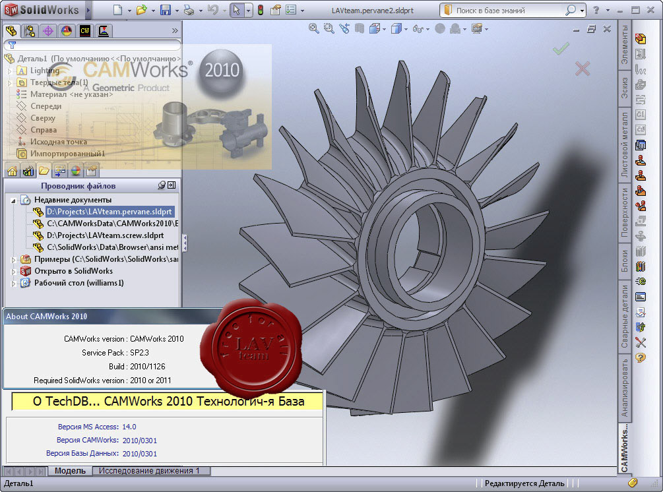Open FeatureManager design tree tab

point(11,30)
